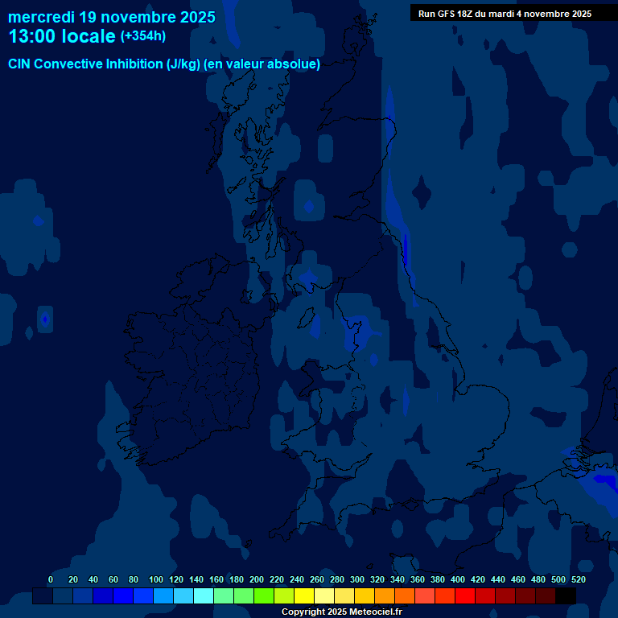Select the cyan swatch between 140 and 160

[x=204, y=595]
